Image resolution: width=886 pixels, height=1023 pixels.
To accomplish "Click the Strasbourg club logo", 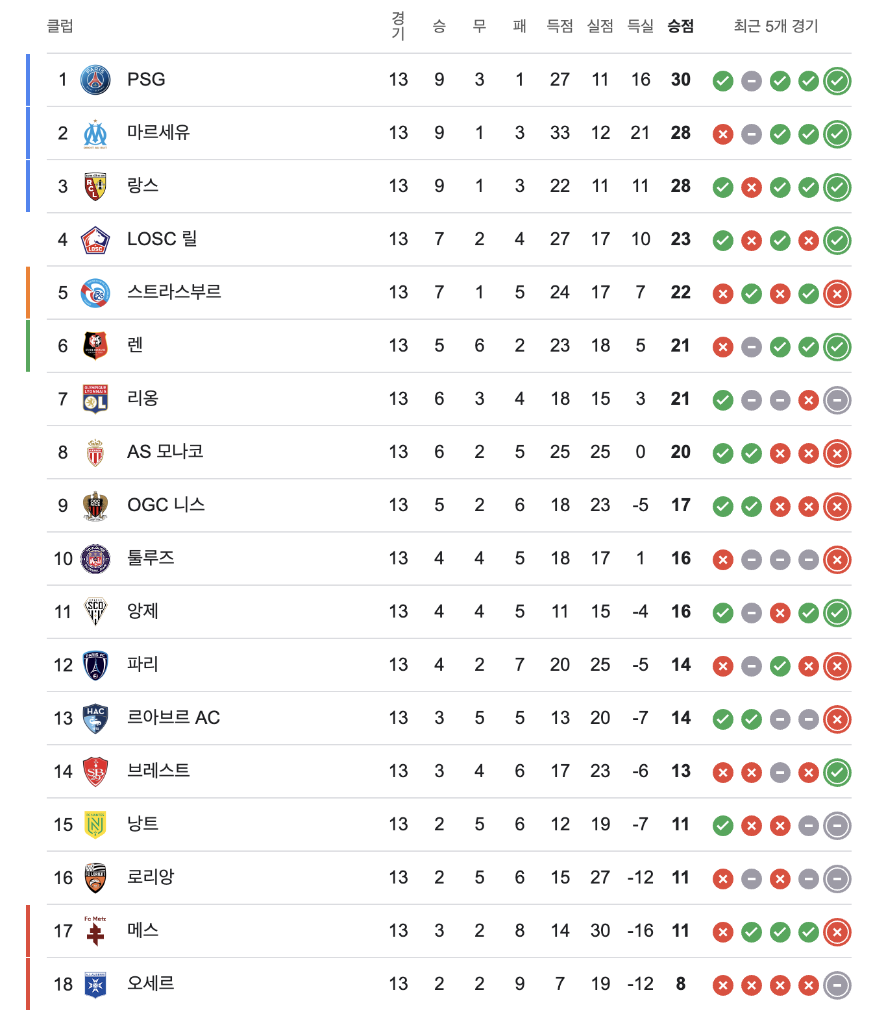I will 95,293.
